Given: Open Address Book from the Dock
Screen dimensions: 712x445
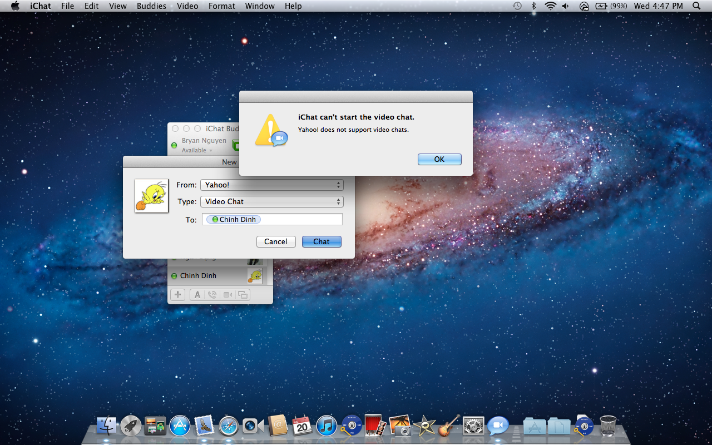Looking at the screenshot, I should (x=278, y=426).
